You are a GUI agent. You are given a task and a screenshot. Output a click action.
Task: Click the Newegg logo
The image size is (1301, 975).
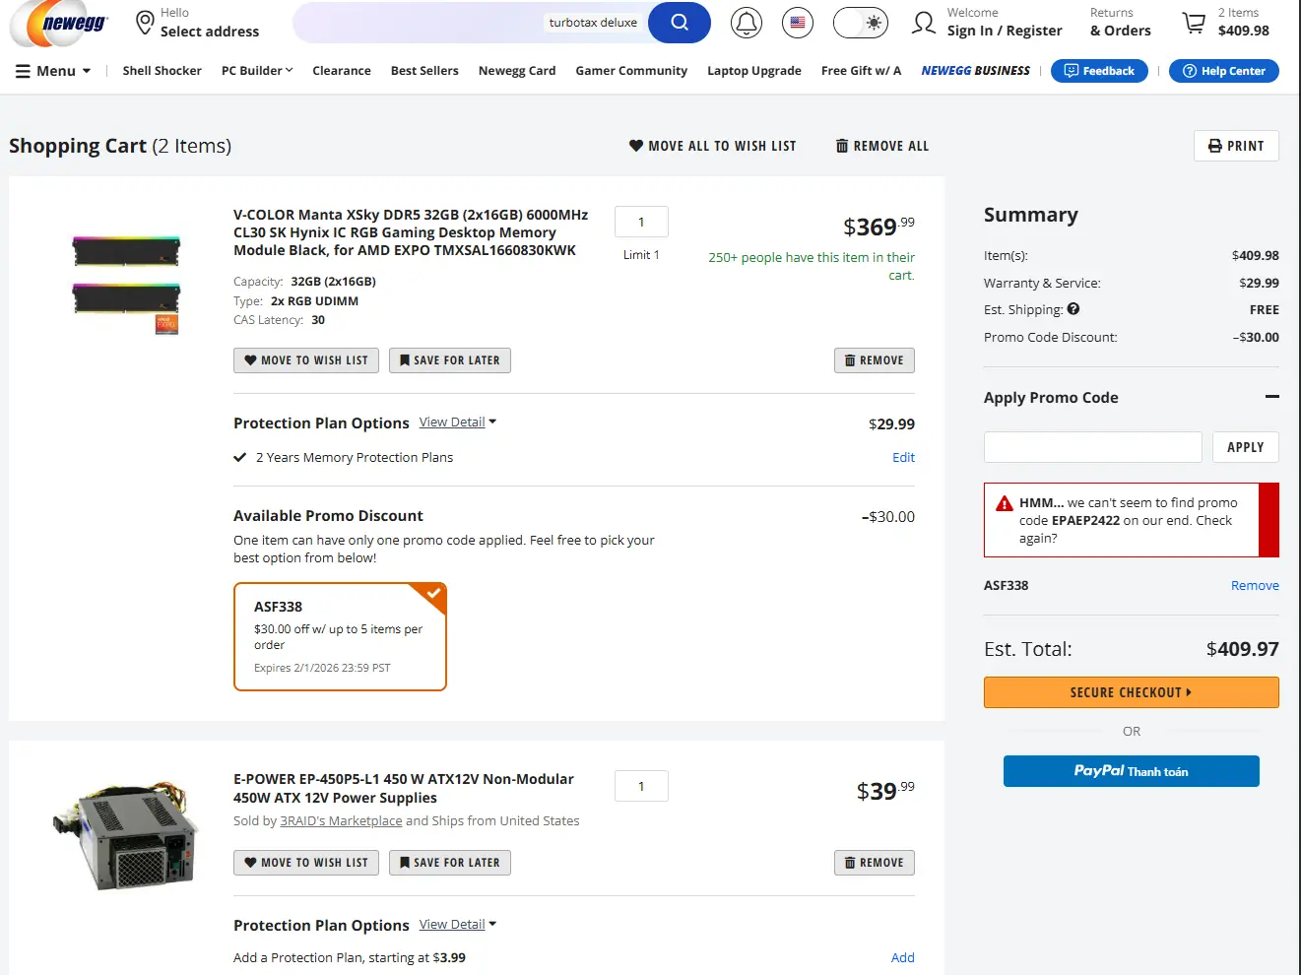click(x=59, y=24)
